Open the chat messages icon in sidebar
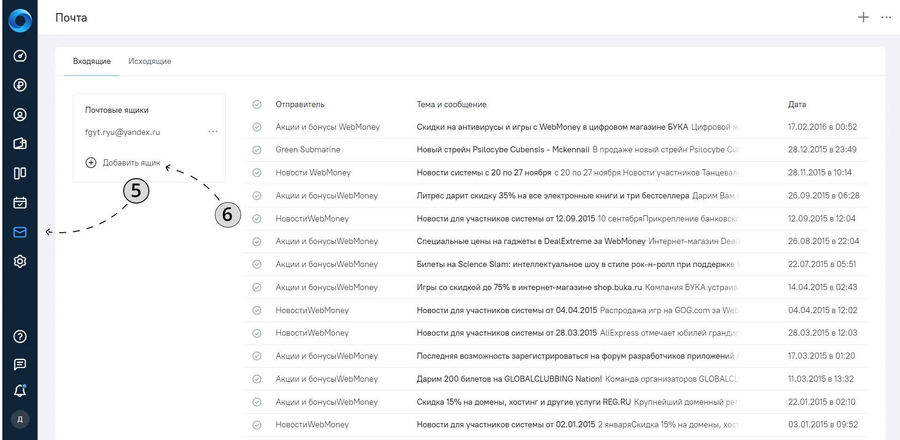 pyautogui.click(x=20, y=364)
